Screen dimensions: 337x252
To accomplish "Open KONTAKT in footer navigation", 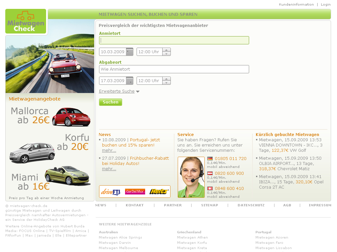I will tap(135, 205).
